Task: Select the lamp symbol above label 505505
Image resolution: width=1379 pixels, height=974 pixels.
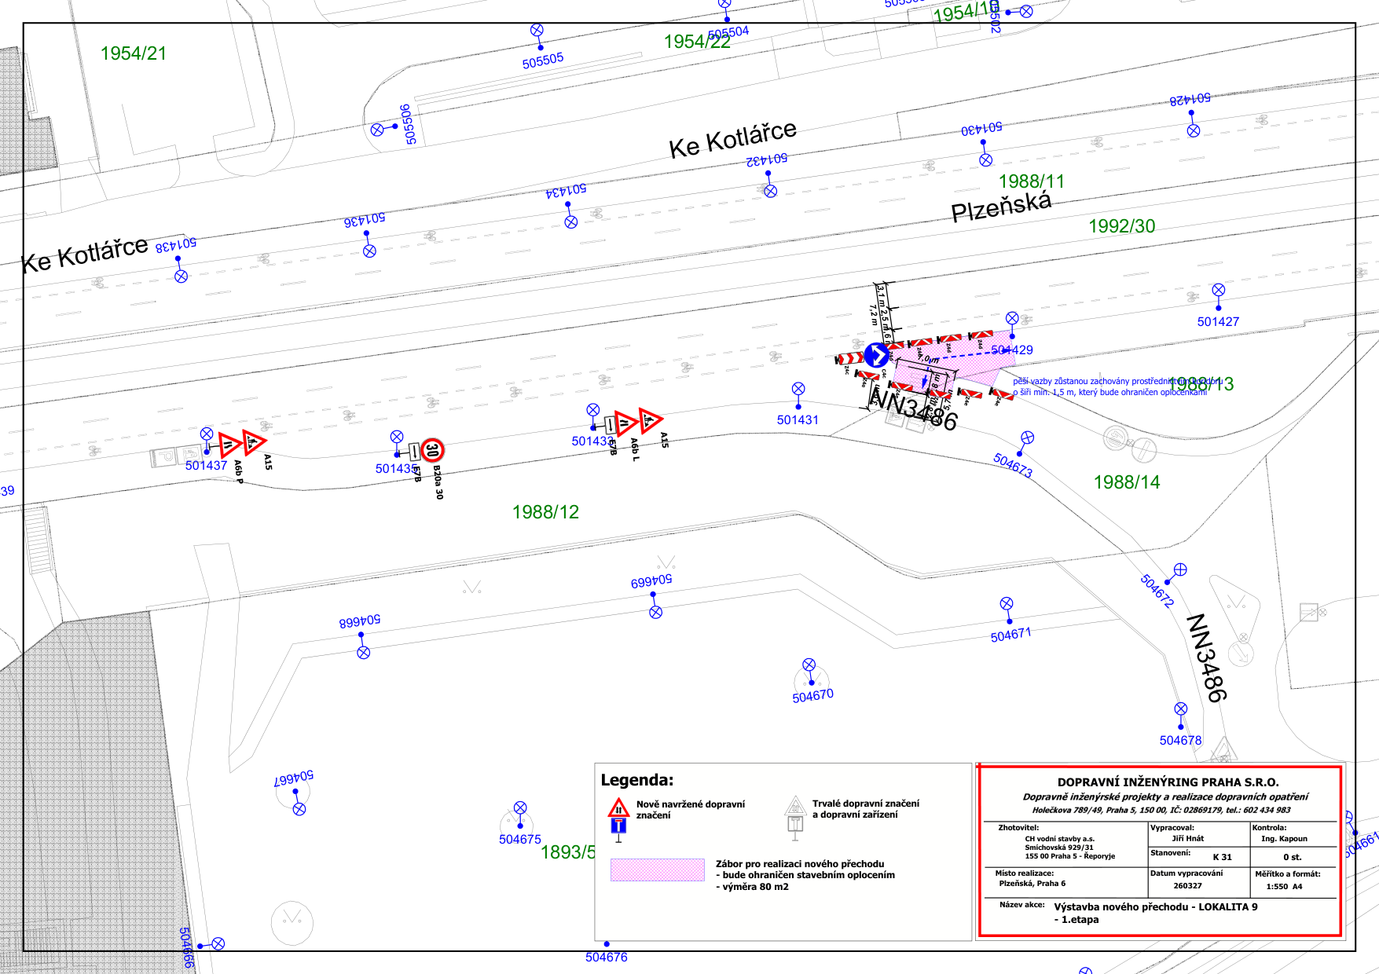Action: point(537,31)
